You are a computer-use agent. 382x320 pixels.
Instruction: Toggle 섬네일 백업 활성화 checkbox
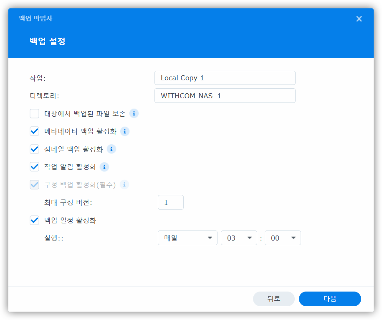tap(35, 149)
